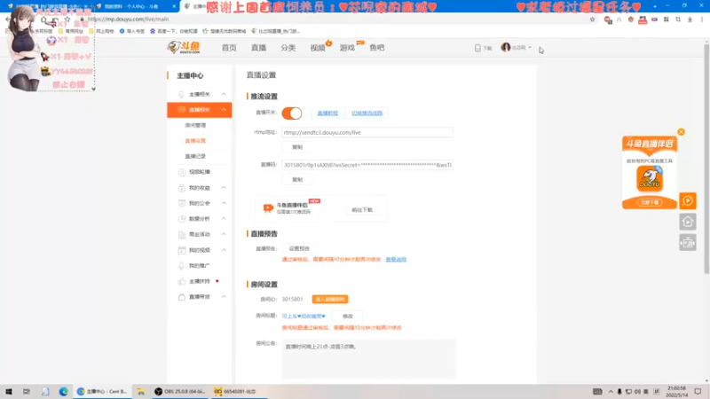Open the 直播教程 link
The image size is (710, 399).
[327, 113]
